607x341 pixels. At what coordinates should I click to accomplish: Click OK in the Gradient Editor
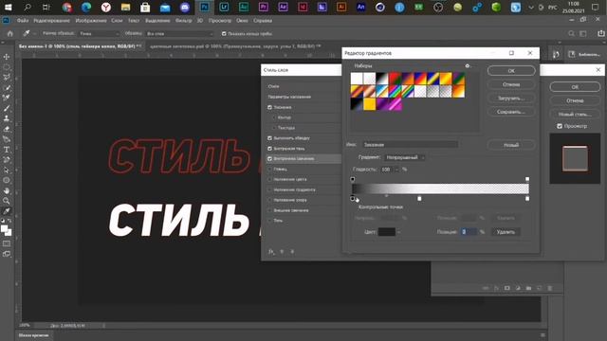click(x=511, y=71)
